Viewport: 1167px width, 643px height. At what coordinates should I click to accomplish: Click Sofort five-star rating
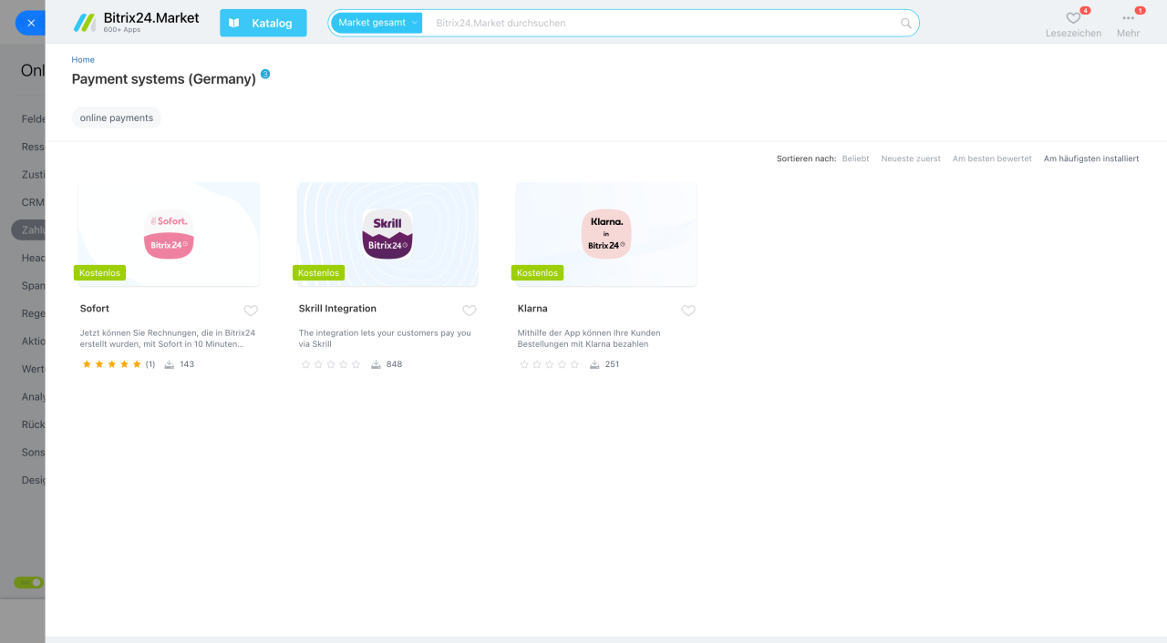pos(112,364)
